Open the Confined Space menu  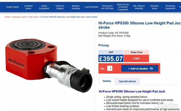point(28,7)
